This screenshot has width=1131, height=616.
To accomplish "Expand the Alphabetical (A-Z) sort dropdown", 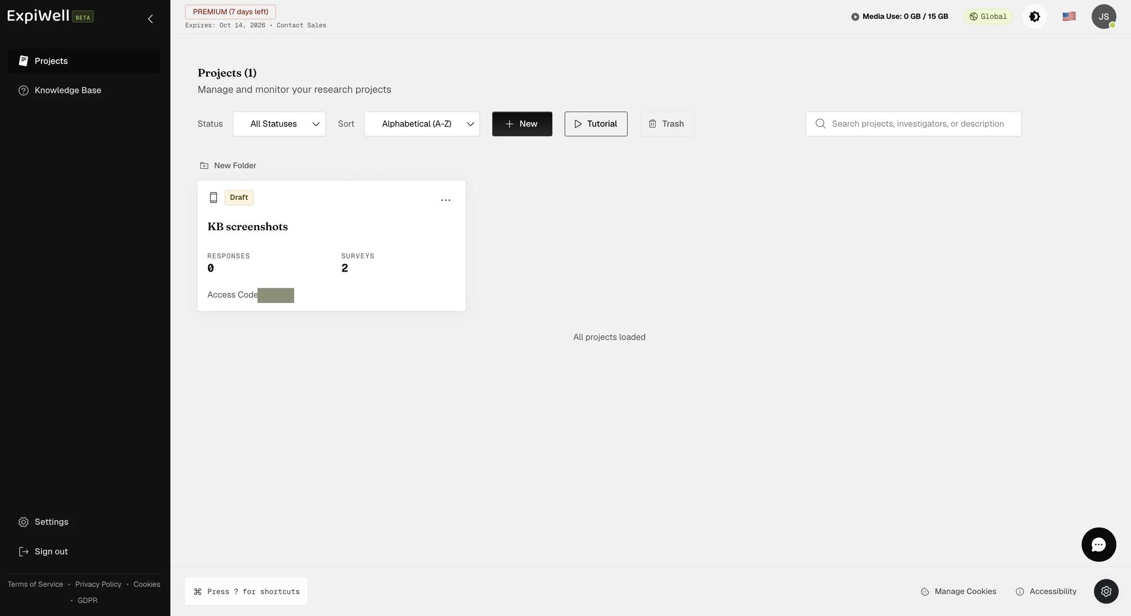I will [422, 124].
